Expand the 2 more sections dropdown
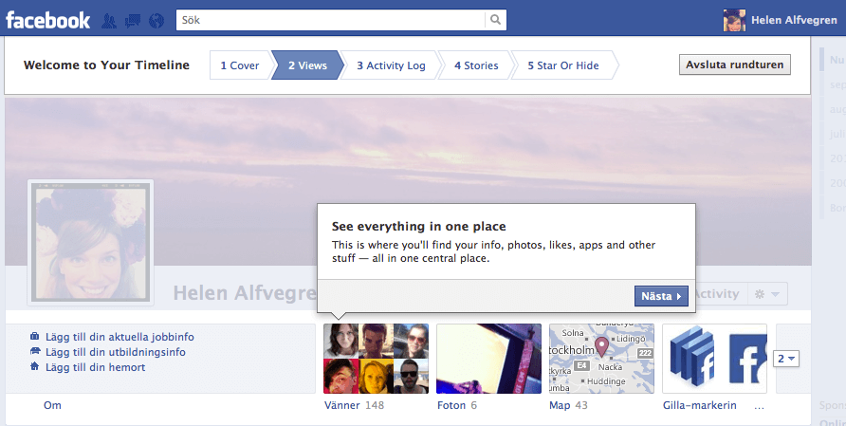Screen dimensions: 846x426 pyautogui.click(x=785, y=359)
